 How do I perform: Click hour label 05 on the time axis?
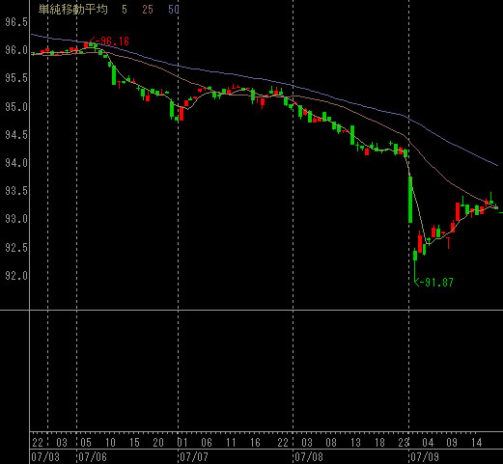coord(86,443)
